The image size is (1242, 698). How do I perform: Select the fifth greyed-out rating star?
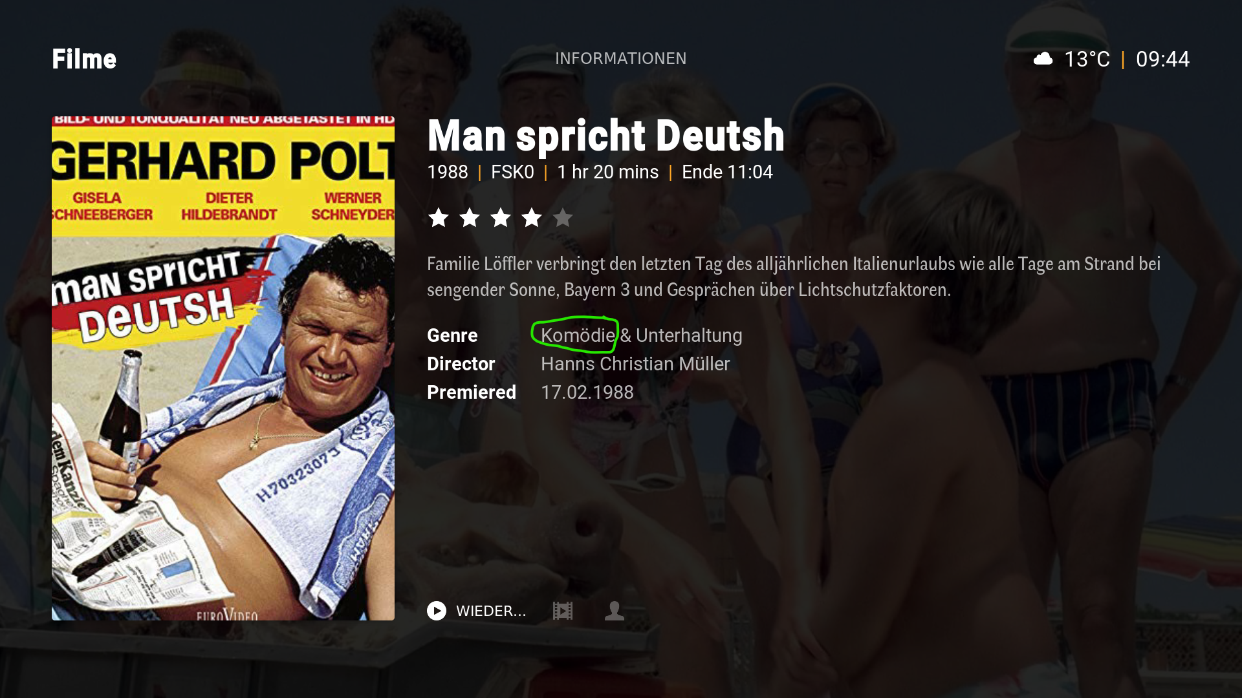point(563,218)
